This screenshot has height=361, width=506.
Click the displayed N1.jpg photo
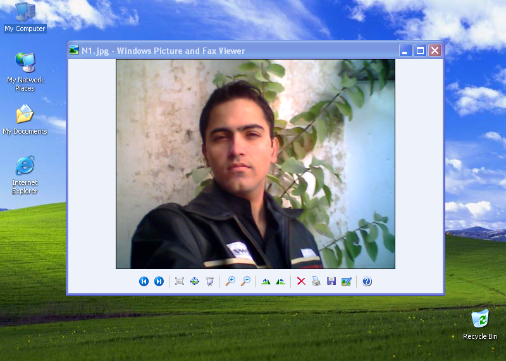click(x=256, y=164)
